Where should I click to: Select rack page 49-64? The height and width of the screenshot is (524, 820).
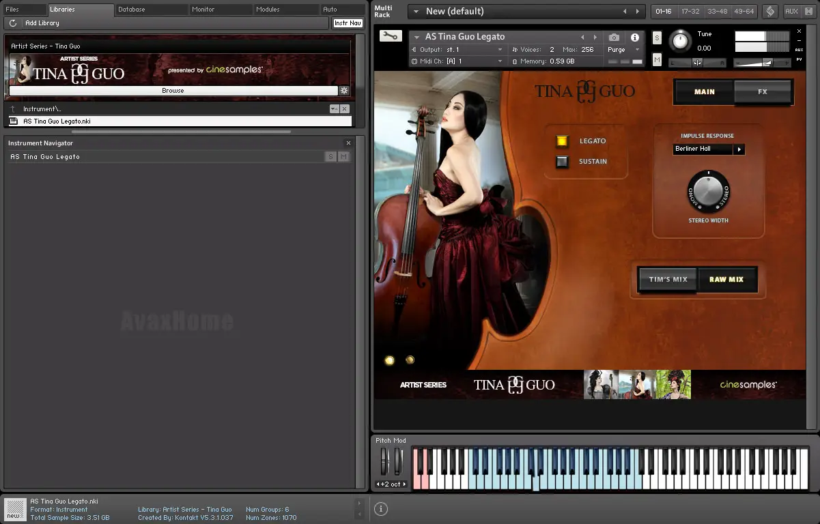point(744,12)
